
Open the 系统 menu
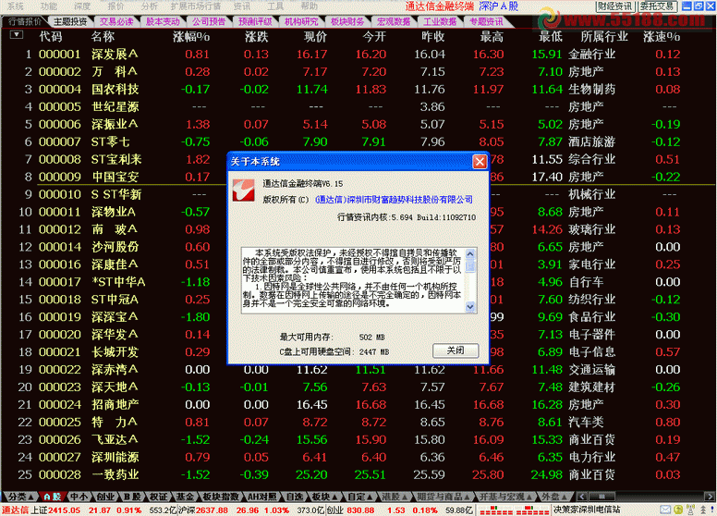click(15, 6)
